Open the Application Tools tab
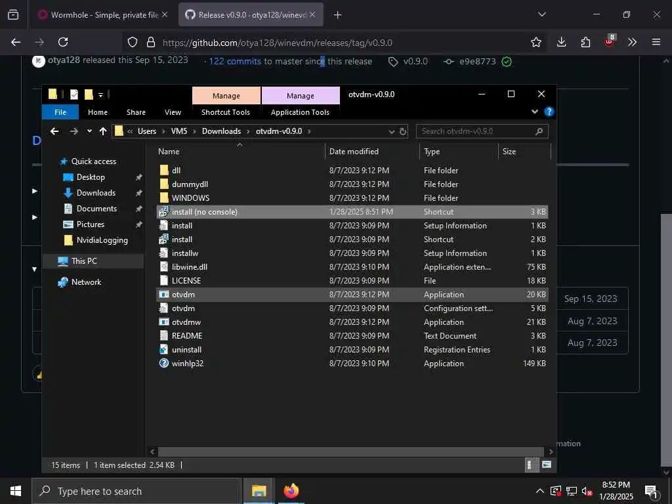672x504 pixels. point(300,112)
